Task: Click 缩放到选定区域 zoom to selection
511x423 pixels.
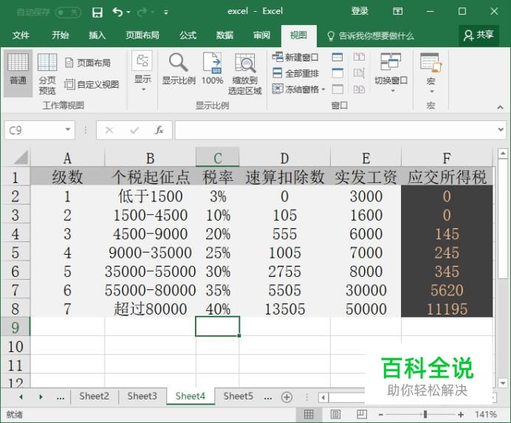Action: pyautogui.click(x=245, y=74)
